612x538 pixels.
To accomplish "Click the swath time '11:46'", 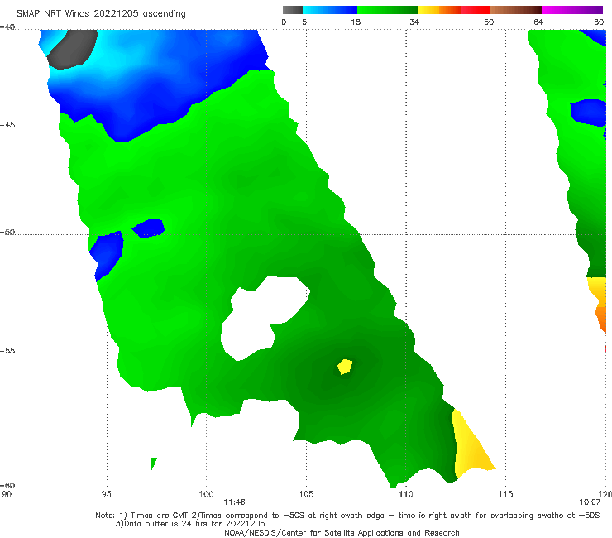I will tap(234, 502).
